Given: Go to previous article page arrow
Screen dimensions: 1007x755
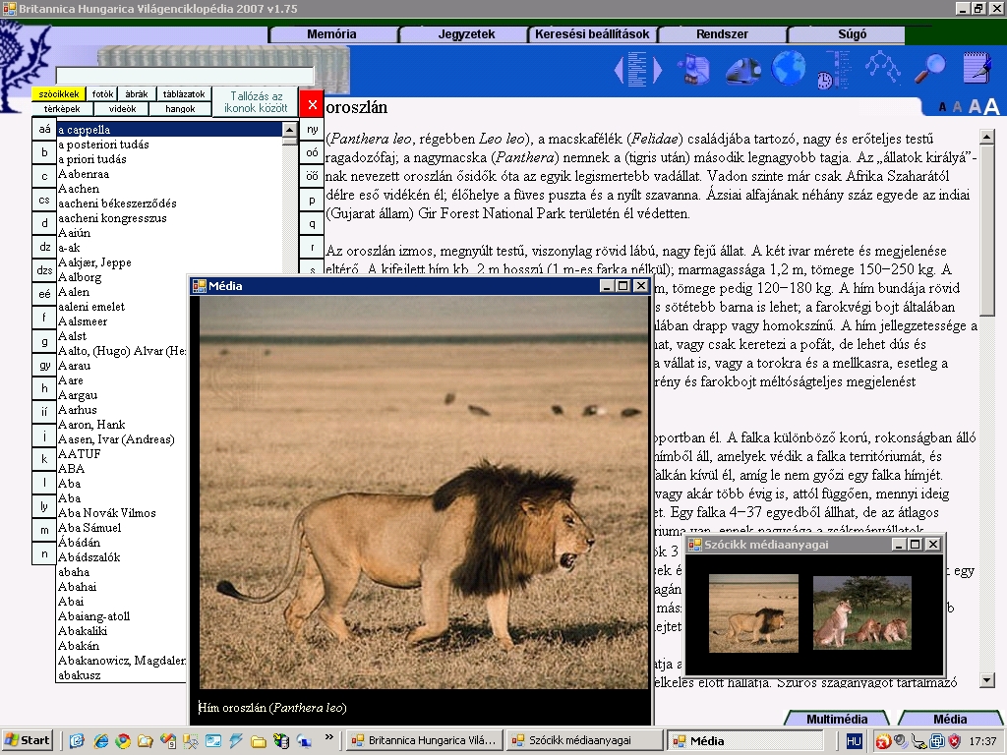Looking at the screenshot, I should click(x=620, y=70).
